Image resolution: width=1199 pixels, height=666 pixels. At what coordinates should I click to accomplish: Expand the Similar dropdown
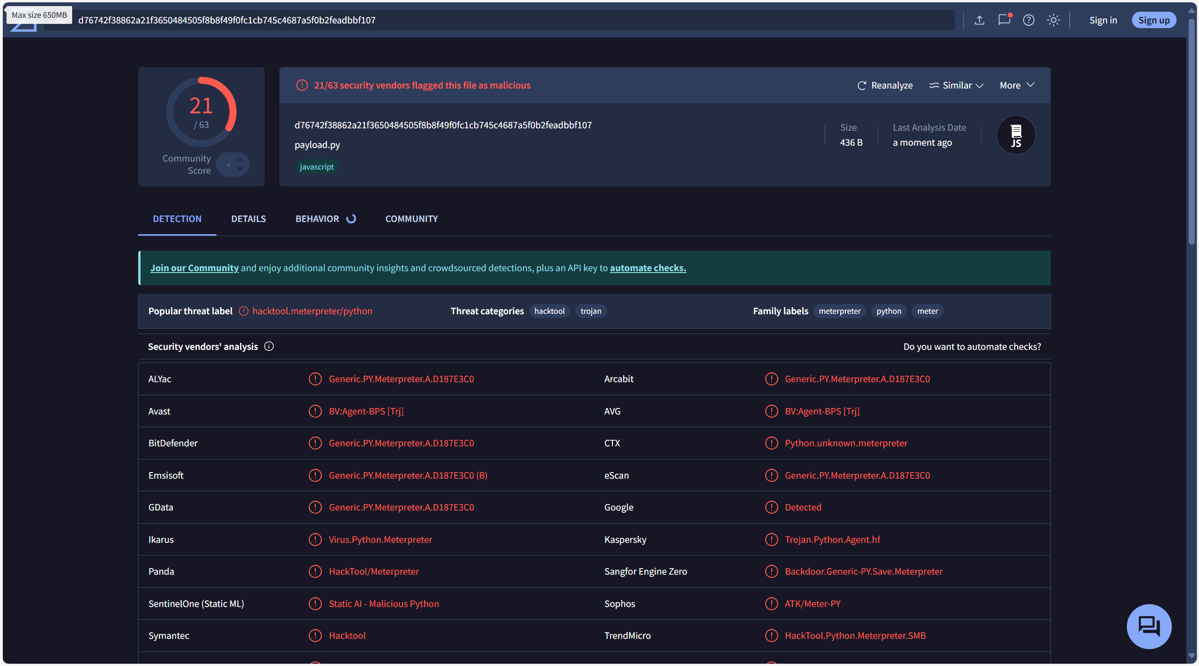[956, 86]
